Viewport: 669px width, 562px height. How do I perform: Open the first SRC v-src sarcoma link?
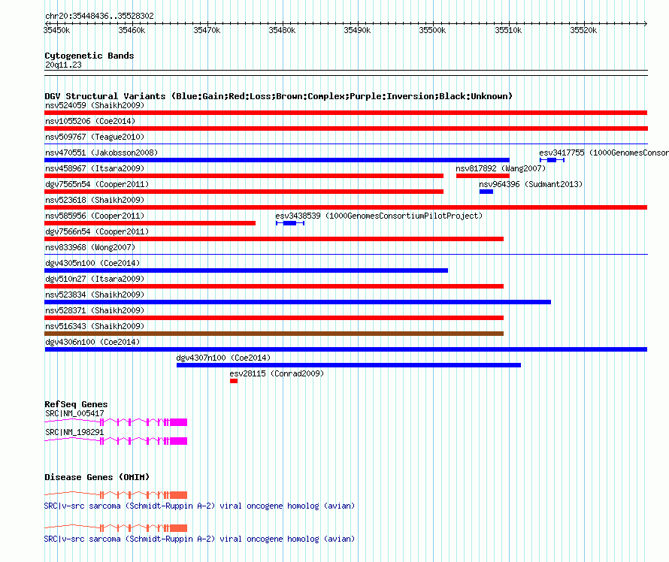point(199,506)
